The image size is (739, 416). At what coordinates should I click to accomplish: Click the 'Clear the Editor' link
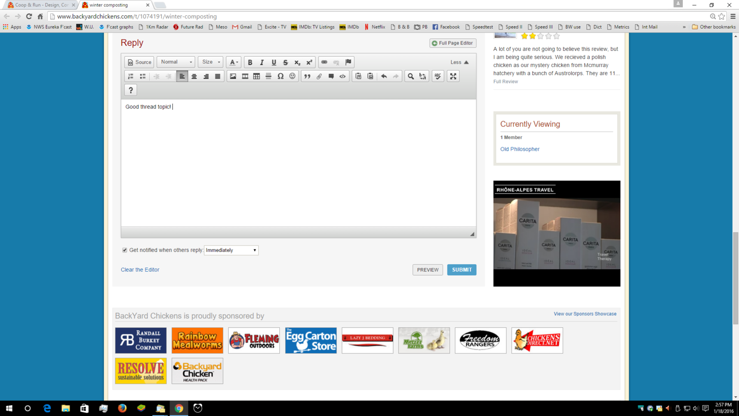pyautogui.click(x=140, y=270)
